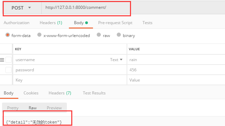This screenshot has height=126, width=225.
Task: Click the VALUE column header
Action: 134,49
